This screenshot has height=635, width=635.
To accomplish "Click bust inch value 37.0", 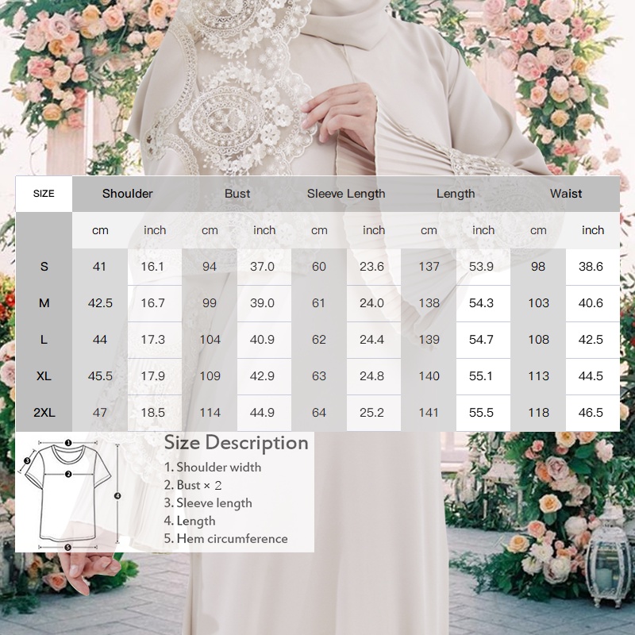I will 262,267.
